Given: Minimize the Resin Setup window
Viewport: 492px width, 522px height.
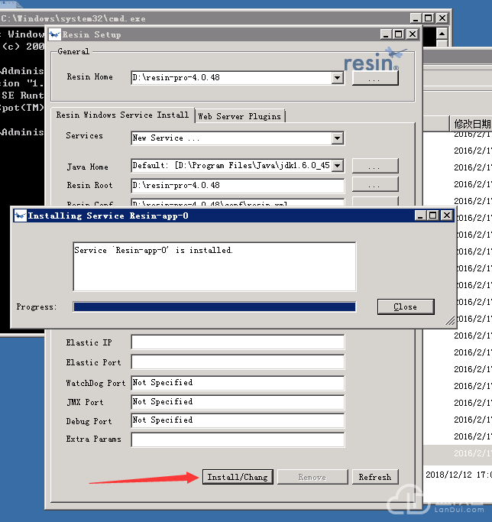Looking at the screenshot, I should tap(386, 34).
